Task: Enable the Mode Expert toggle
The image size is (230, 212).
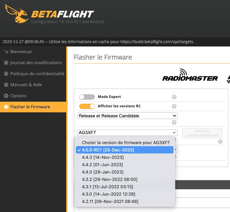Action: click(x=87, y=97)
